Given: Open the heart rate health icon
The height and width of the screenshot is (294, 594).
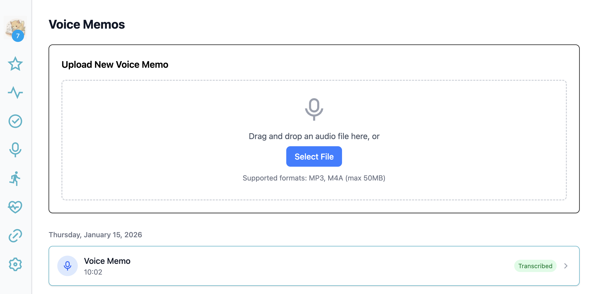Looking at the screenshot, I should [15, 207].
